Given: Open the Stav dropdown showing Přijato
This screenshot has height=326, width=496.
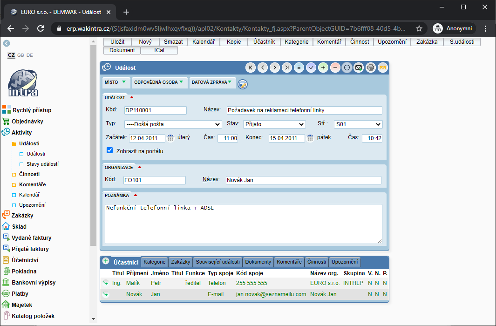Looking at the screenshot, I should [x=274, y=124].
